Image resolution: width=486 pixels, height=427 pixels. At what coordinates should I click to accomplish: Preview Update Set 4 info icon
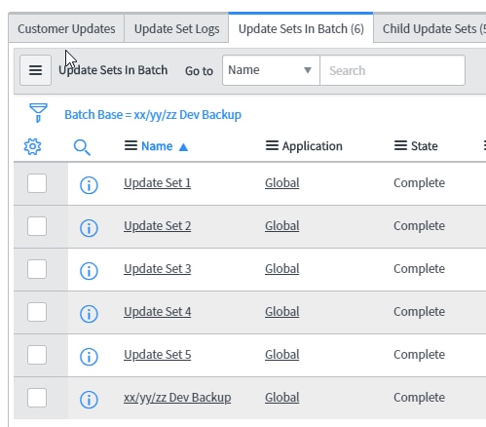click(89, 314)
